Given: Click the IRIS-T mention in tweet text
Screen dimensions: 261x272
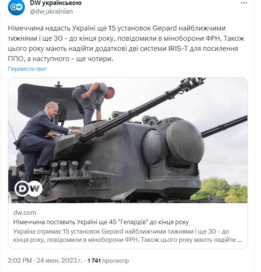Looking at the screenshot, I should coord(178,49).
